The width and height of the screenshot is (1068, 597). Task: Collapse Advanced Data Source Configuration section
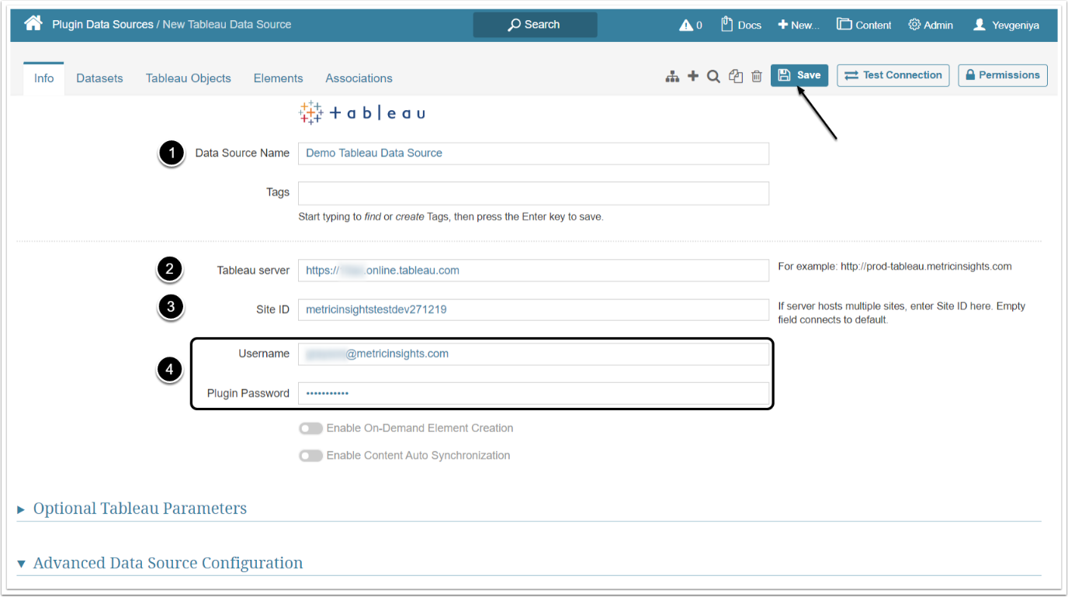pos(160,564)
